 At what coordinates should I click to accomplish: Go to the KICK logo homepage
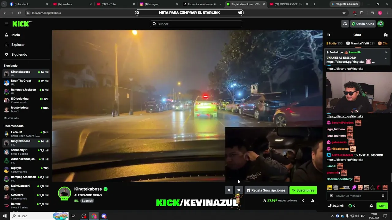(x=22, y=24)
